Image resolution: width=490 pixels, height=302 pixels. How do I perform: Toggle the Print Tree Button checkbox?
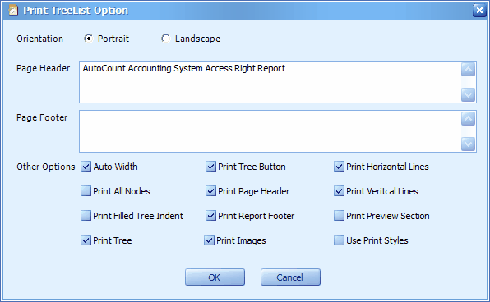click(x=210, y=167)
